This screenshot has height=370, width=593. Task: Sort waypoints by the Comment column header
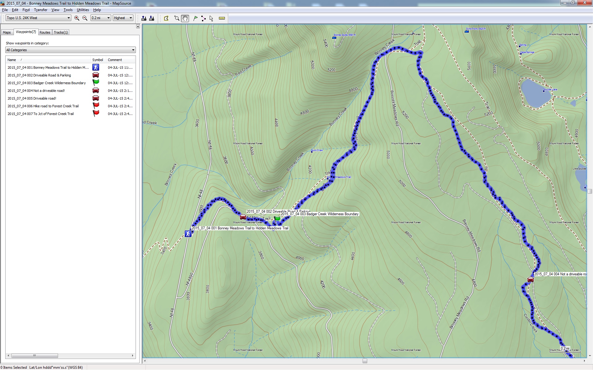point(120,60)
